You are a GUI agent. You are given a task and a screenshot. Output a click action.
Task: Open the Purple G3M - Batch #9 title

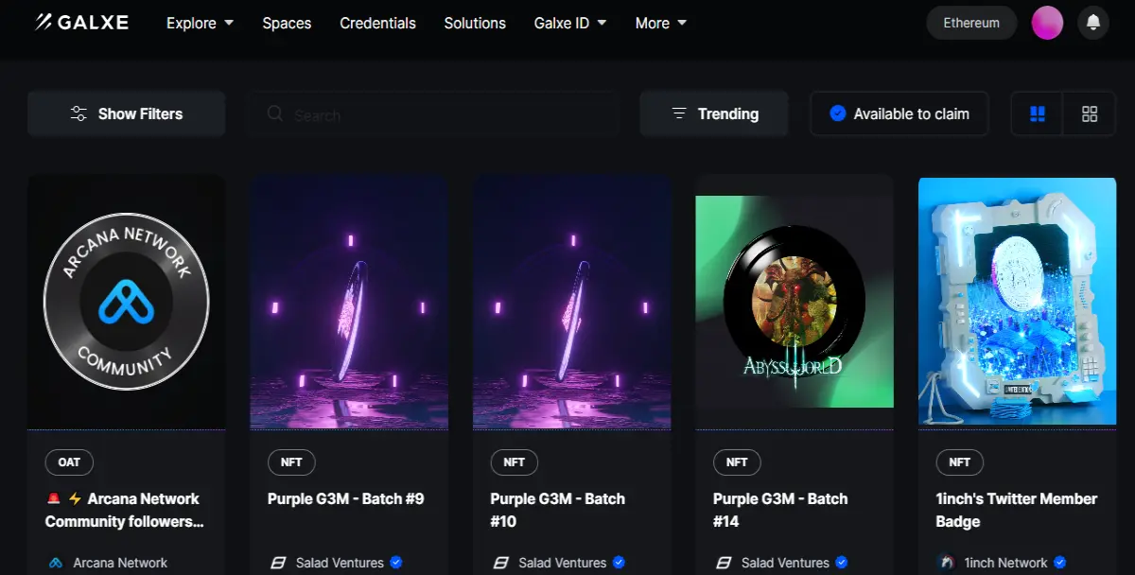click(x=346, y=498)
